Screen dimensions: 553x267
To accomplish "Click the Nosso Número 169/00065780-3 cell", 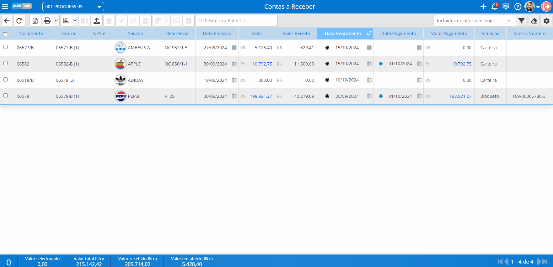I will click(529, 96).
